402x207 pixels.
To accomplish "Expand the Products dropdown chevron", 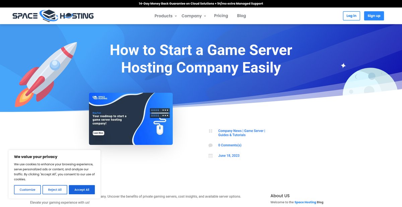I will [x=176, y=16].
